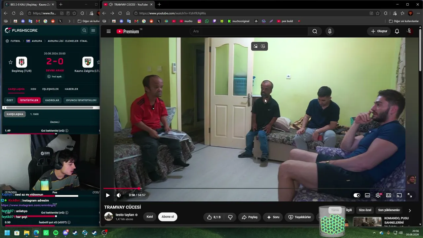423x238 pixels.
Task: Open YouTube notifications bell
Action: point(397,31)
